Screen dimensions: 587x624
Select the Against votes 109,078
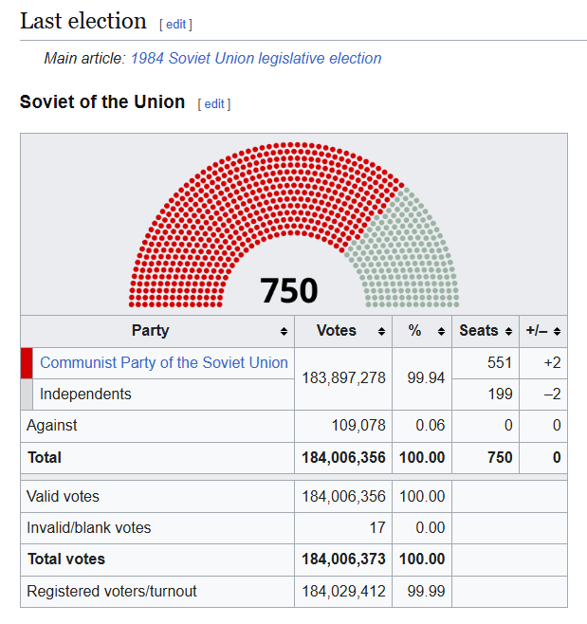coord(358,426)
